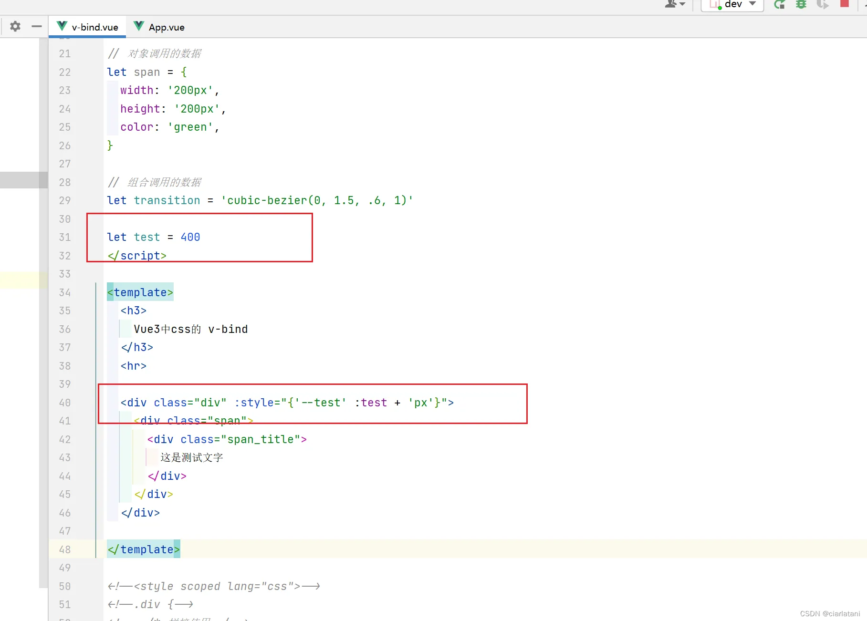Viewport: 867px width, 621px height.
Task: Open project panel settings gear
Action: (x=15, y=26)
